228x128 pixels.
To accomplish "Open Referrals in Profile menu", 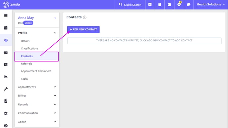I will pyautogui.click(x=27, y=64).
